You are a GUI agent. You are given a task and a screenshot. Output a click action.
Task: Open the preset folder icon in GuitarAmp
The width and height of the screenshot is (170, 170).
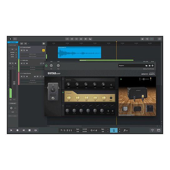coord(147,66)
